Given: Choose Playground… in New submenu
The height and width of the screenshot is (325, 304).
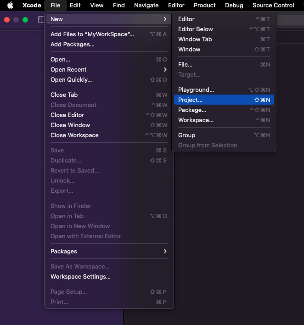Looking at the screenshot, I should pyautogui.click(x=224, y=90).
